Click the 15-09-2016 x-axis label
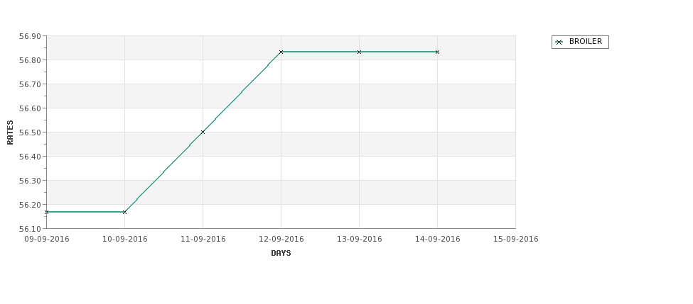The width and height of the screenshot is (693, 304). (516, 240)
